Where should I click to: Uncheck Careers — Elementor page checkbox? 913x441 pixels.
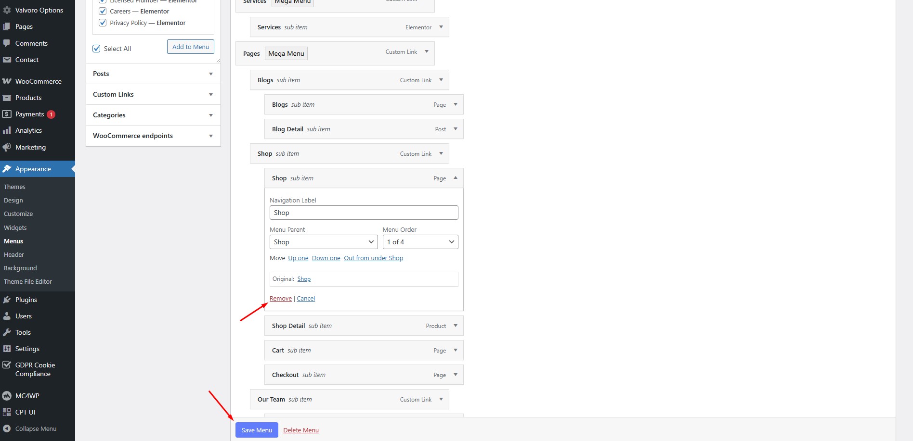point(103,11)
